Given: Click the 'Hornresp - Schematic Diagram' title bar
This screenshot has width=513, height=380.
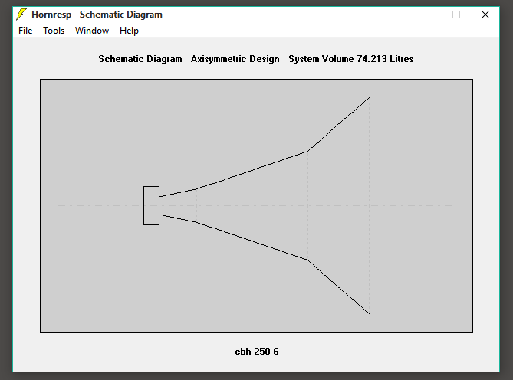Looking at the screenshot, I should click(97, 15).
